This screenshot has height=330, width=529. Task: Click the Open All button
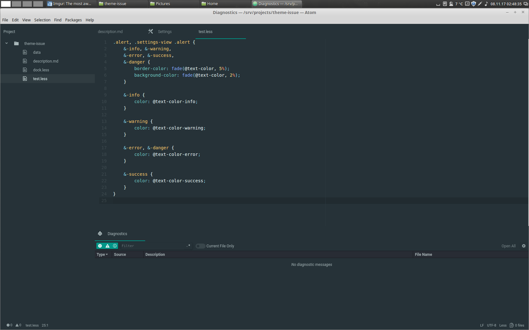[508, 246]
